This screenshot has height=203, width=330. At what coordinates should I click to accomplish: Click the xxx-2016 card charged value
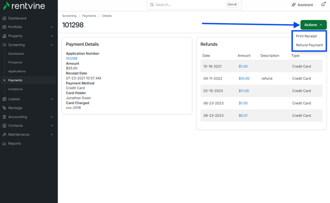click(73, 108)
